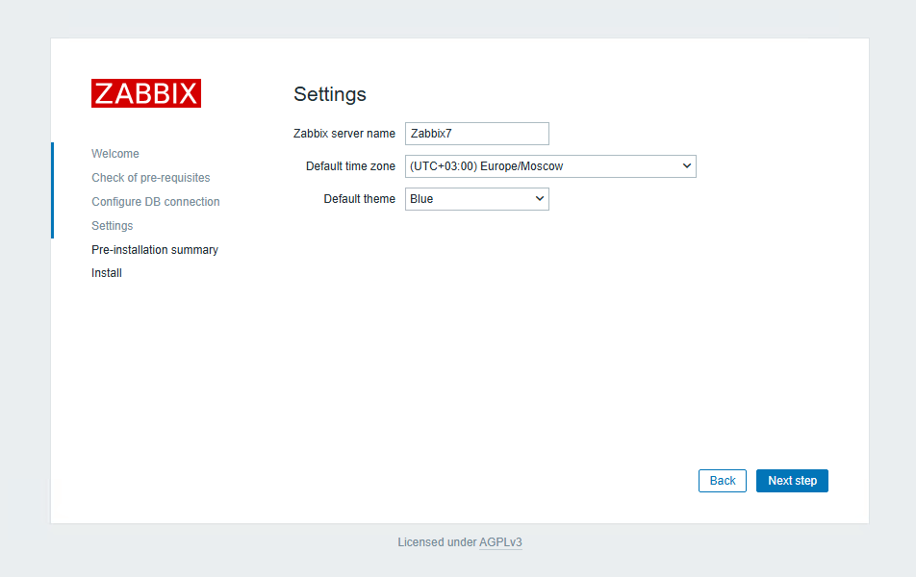Click the Next step button

pos(792,481)
